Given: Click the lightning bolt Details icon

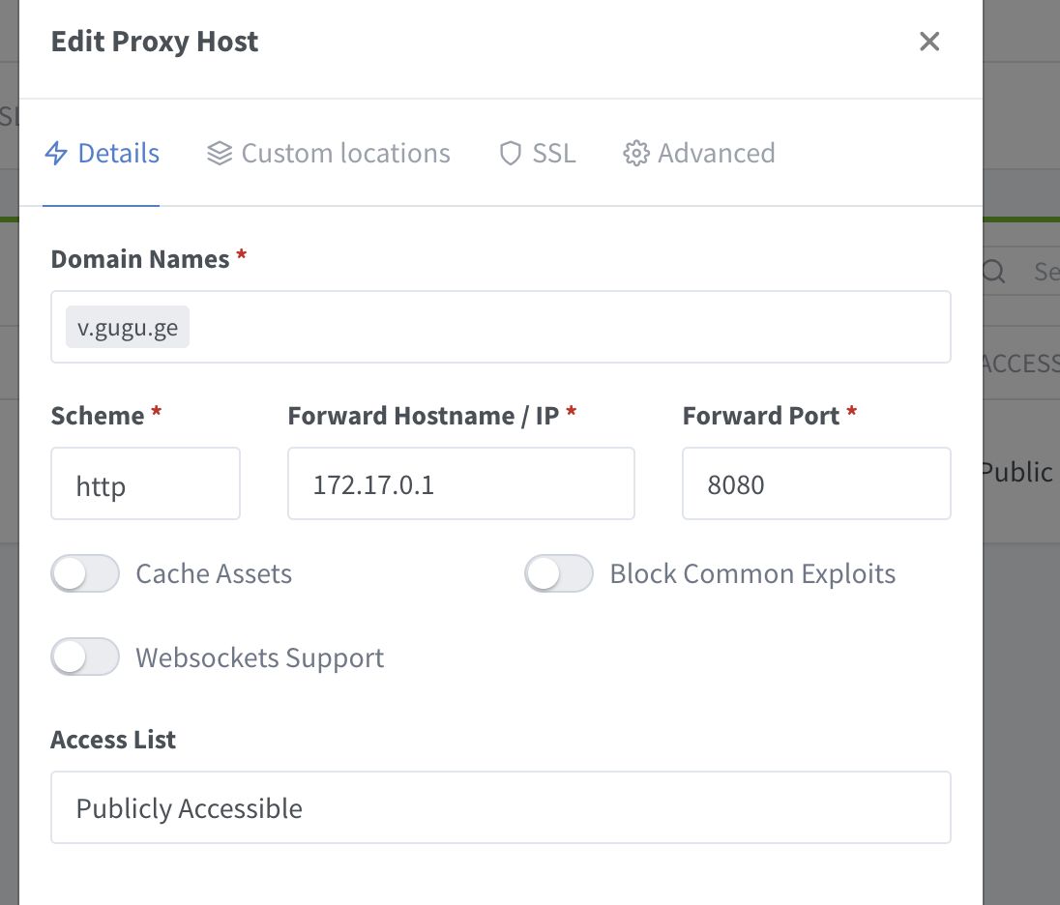Looking at the screenshot, I should [x=57, y=154].
